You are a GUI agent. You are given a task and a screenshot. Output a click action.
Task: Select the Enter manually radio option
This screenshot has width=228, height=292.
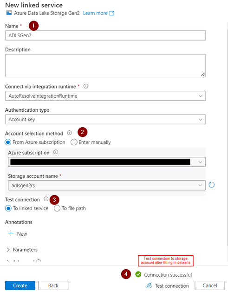tap(74, 143)
